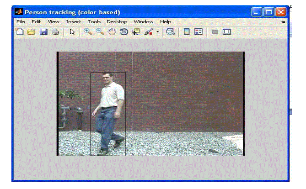
Task: Open the File menu
Action: [20, 21]
